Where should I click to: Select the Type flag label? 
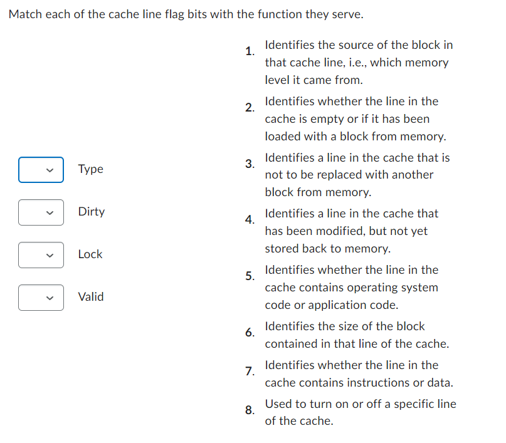(90, 169)
